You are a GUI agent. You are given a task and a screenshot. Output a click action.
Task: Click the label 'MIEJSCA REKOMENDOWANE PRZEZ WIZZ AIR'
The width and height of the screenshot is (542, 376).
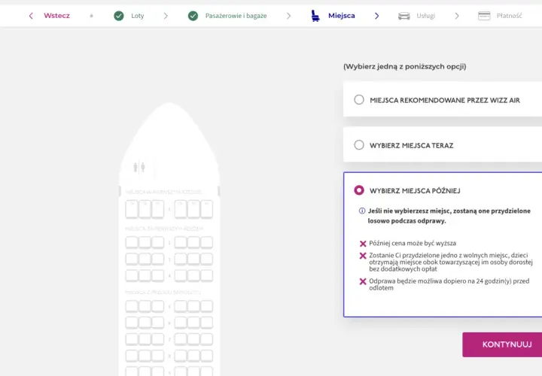tap(445, 101)
